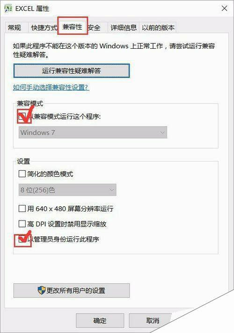Click 运行兼容性疑难解答 button
This screenshot has height=333, width=234.
[72, 71]
